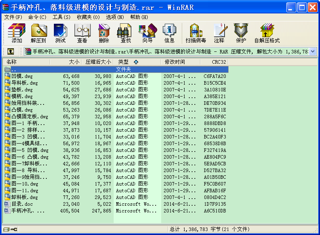Click the file icon of 导料板.dwg

(x=8, y=83)
